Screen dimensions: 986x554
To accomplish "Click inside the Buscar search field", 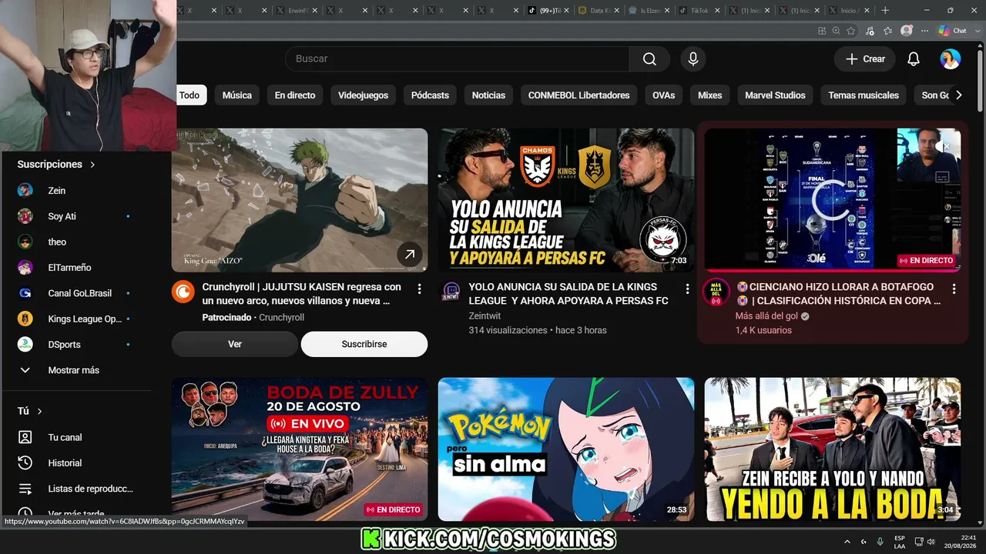I will 458,59.
